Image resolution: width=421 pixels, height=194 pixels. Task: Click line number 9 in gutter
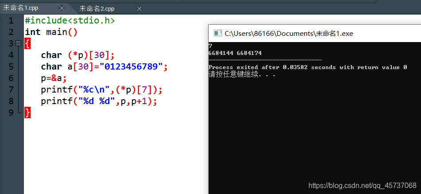(x=11, y=113)
